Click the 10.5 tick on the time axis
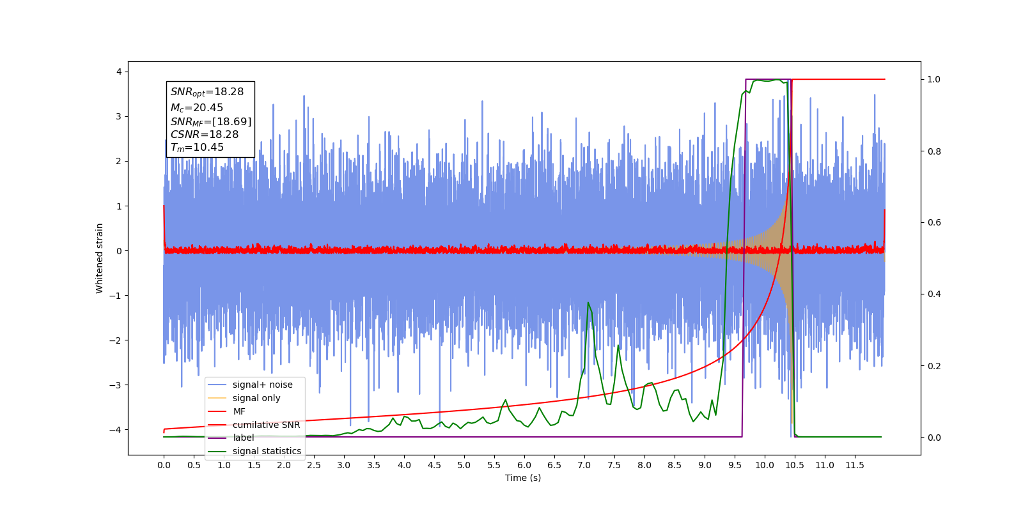This screenshot has height=511, width=1023. [795, 465]
